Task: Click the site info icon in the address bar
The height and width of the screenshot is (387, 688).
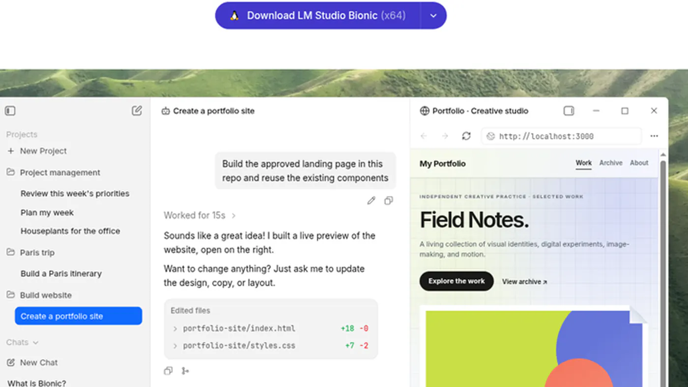Action: click(x=490, y=136)
